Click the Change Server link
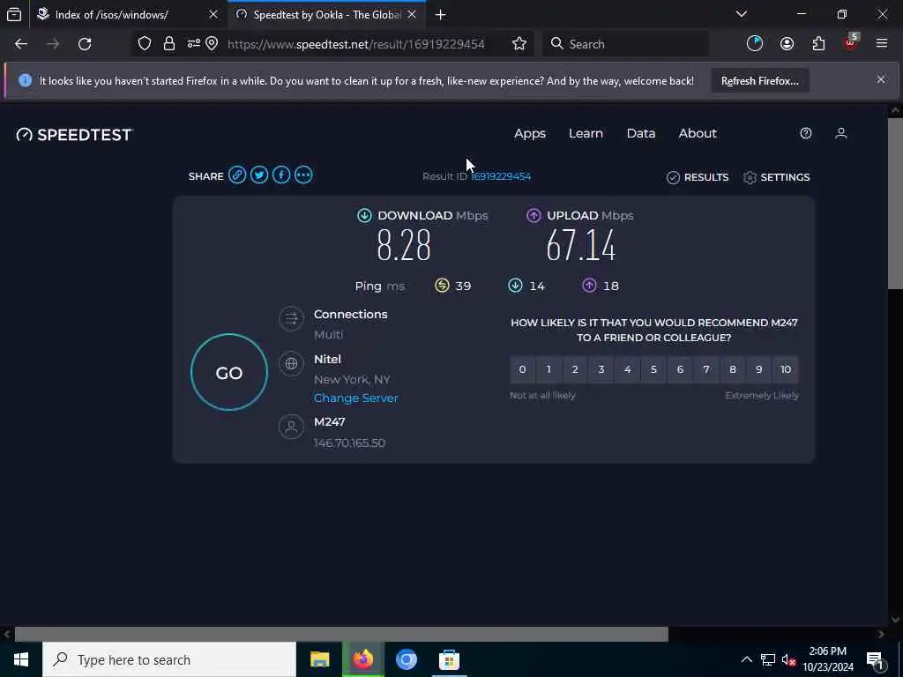 click(x=356, y=398)
